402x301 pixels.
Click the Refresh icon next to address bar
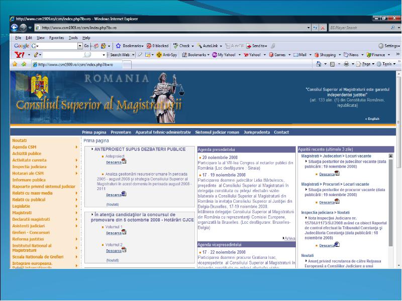coord(315,28)
